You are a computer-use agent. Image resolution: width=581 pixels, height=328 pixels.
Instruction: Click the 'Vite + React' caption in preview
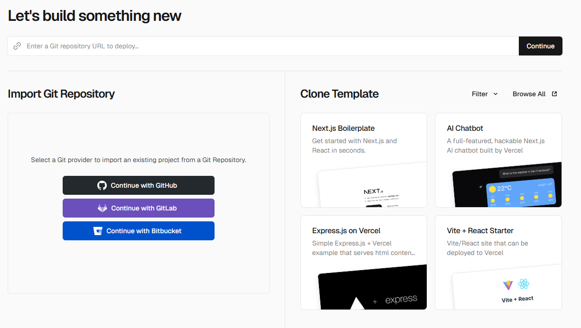517,299
